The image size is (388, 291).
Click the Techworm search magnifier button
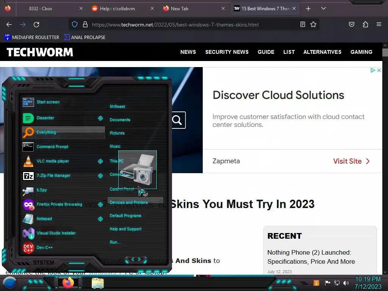178,120
